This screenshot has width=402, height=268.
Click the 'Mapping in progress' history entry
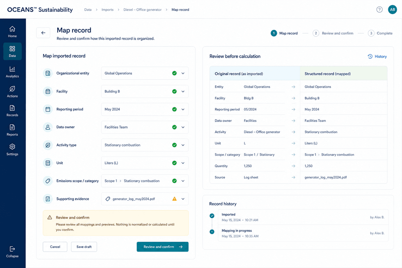[303, 233]
